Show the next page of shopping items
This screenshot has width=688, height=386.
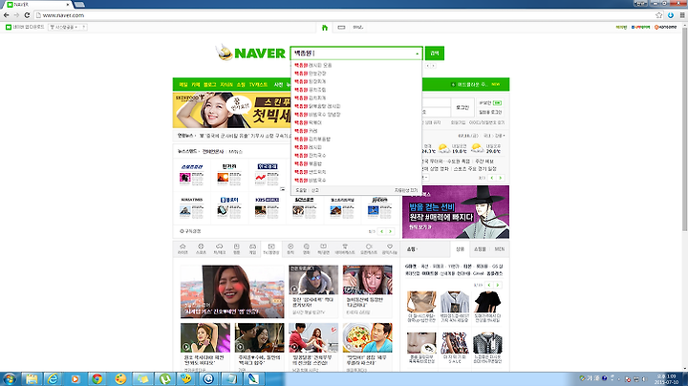click(x=498, y=285)
